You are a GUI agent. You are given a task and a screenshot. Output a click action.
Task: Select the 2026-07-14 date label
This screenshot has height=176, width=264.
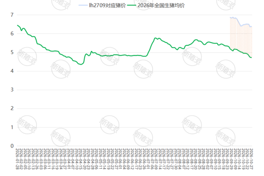[x=160, y=159]
